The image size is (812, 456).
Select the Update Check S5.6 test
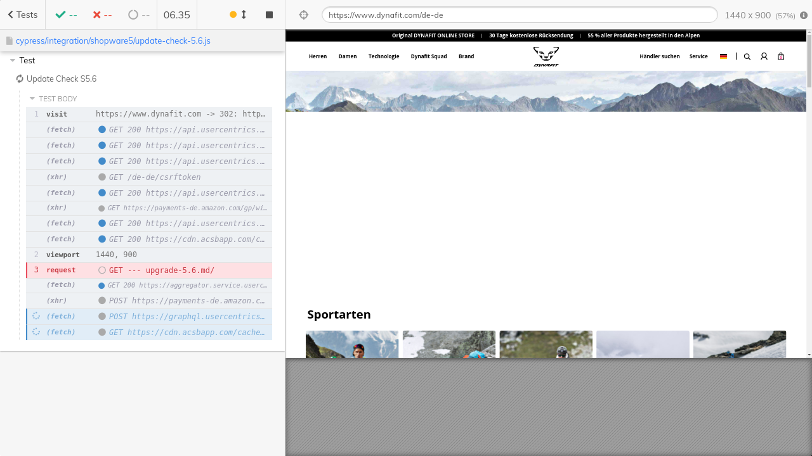click(x=62, y=79)
